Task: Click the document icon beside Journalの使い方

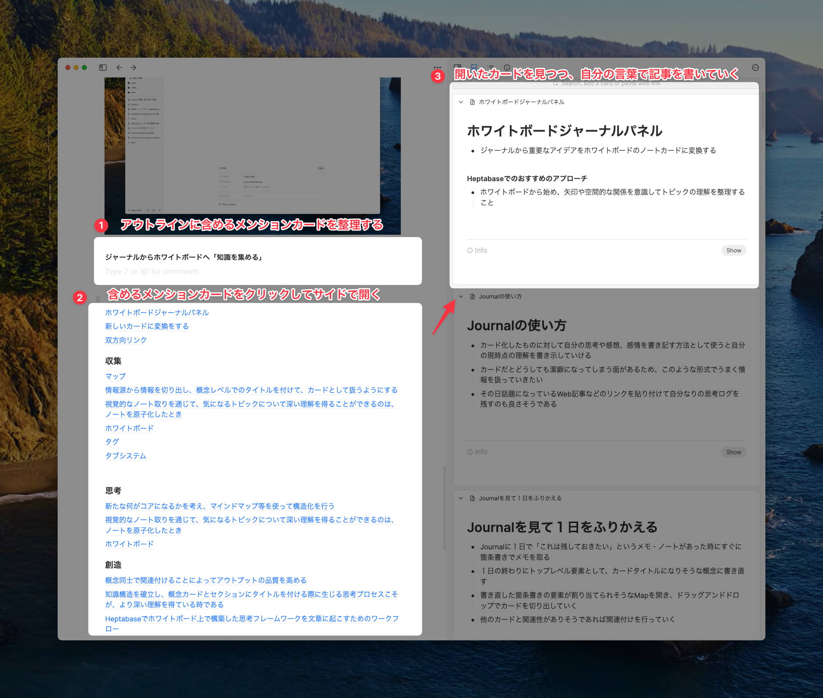Action: point(472,296)
